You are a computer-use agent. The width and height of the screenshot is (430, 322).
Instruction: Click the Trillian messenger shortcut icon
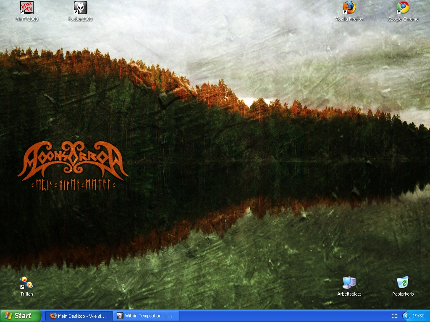[26, 283]
